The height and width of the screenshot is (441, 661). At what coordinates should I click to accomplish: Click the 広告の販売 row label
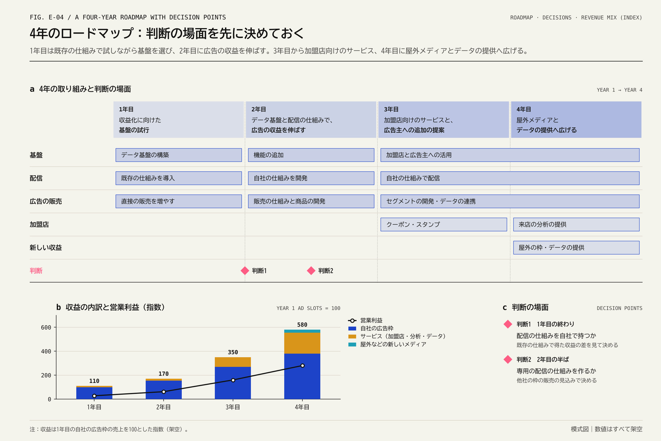coord(46,201)
